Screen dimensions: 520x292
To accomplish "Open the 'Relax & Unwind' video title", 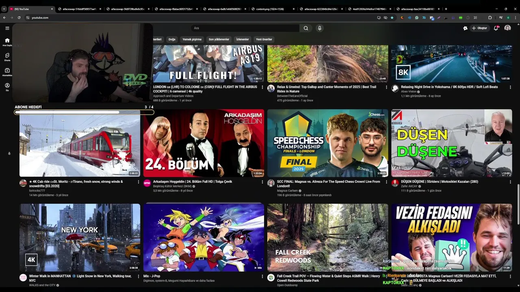I will click(x=327, y=89).
